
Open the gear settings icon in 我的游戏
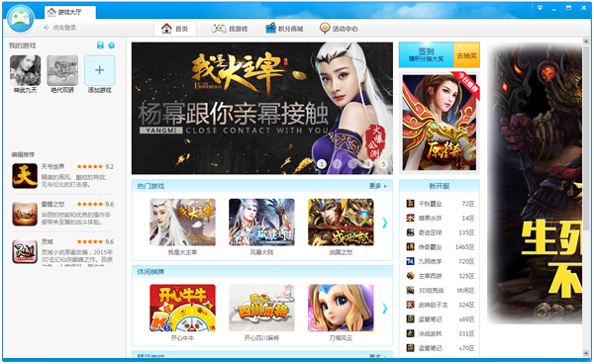click(111, 45)
